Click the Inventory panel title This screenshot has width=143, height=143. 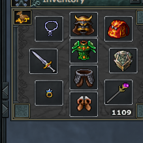[x=64, y=1]
